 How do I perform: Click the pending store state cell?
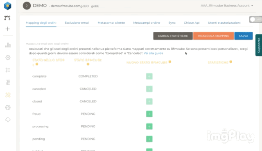click(38, 139)
